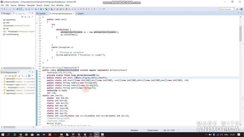244x137 pixels.
Task: Open the Refactor menu
Action: click(22, 5)
